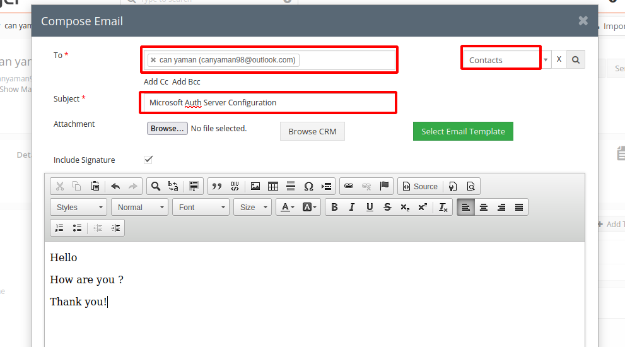Uncheck the Include Signature checkbox
Image resolution: width=625 pixels, height=347 pixels.
[148, 160]
